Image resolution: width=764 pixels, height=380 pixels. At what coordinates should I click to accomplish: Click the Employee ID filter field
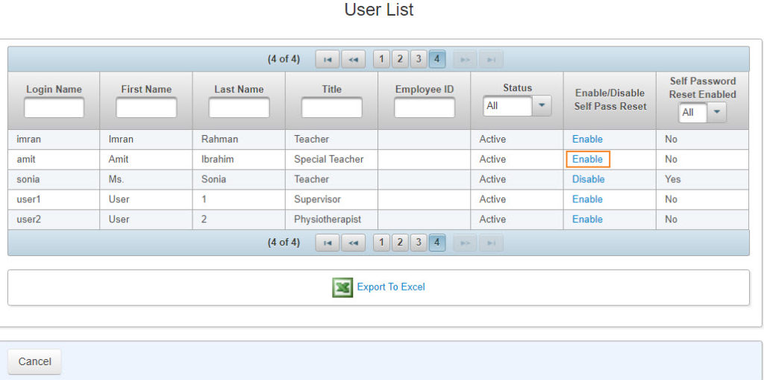[x=425, y=108]
